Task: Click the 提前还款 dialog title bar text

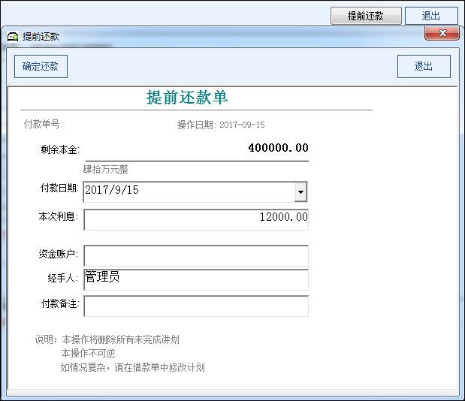Action: tap(41, 36)
